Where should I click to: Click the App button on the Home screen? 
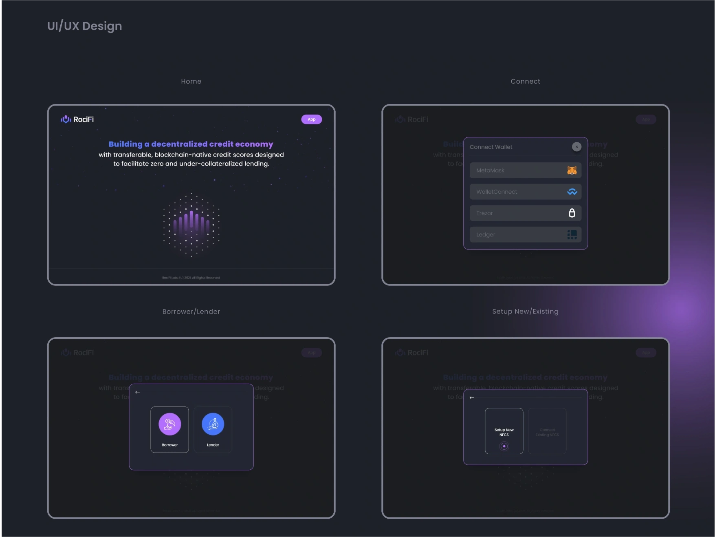(x=311, y=119)
